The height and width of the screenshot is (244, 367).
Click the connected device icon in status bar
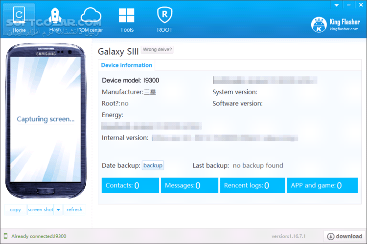[6, 237]
